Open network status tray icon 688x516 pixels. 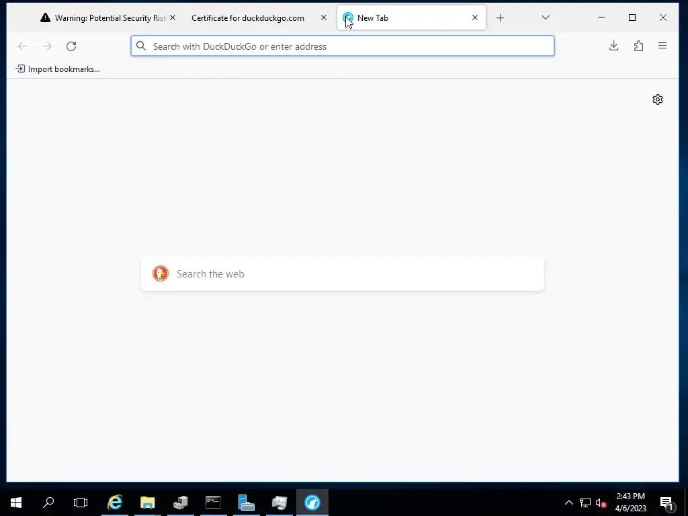[585, 503]
